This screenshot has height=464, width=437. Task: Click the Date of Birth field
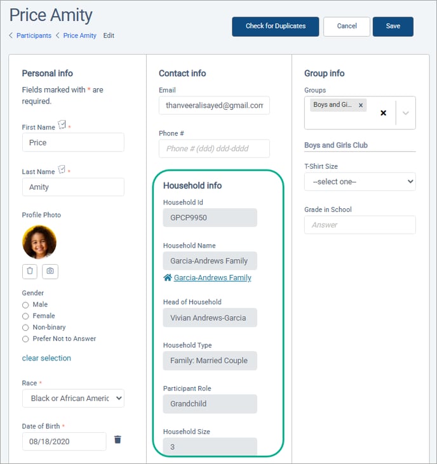click(64, 442)
